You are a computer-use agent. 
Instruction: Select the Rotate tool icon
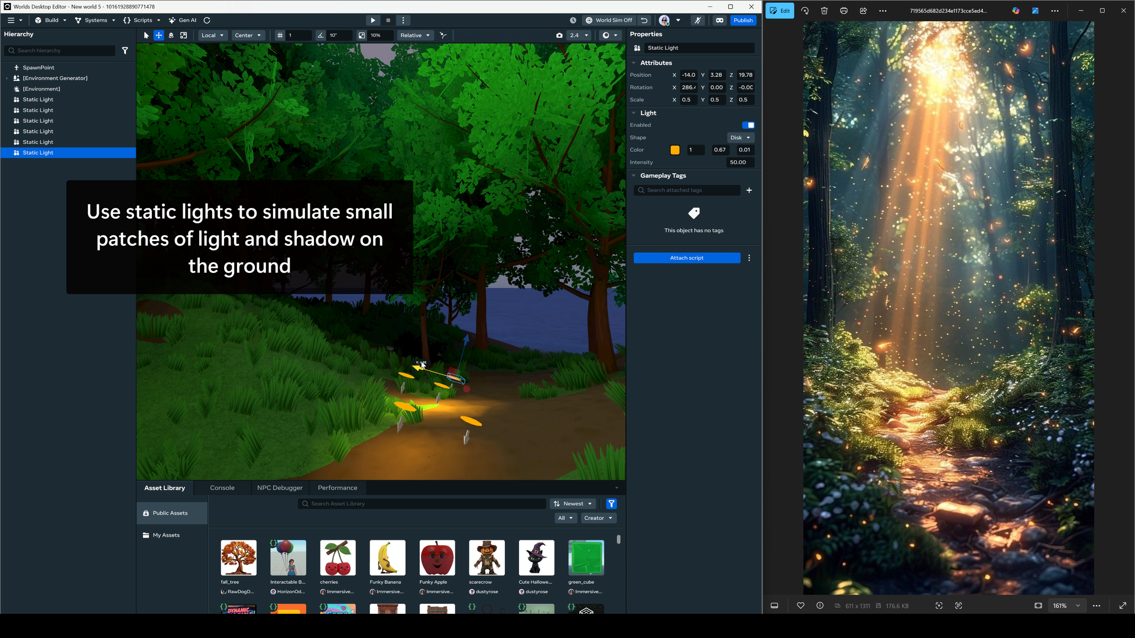coord(171,35)
